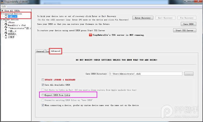Screen dimensions: 203x122
Task: Uncheck prefer my custom device name
Action: coord(43,105)
